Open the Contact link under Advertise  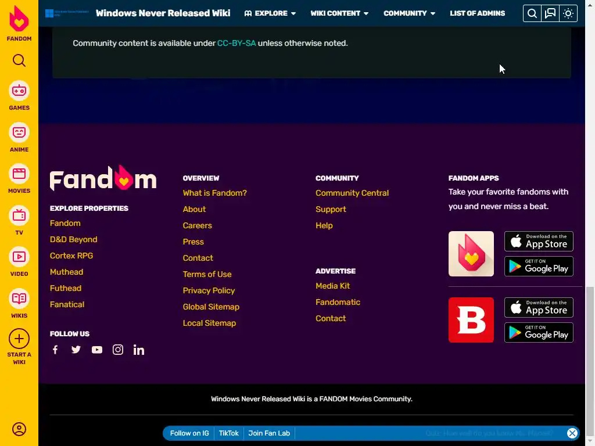coord(331,319)
